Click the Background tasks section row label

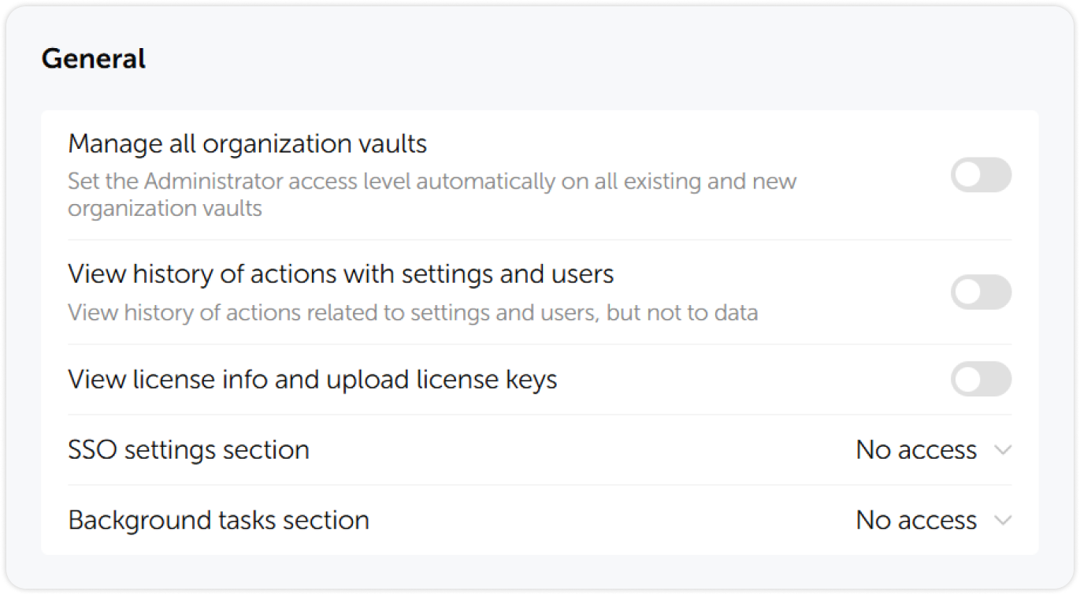pyautogui.click(x=219, y=520)
